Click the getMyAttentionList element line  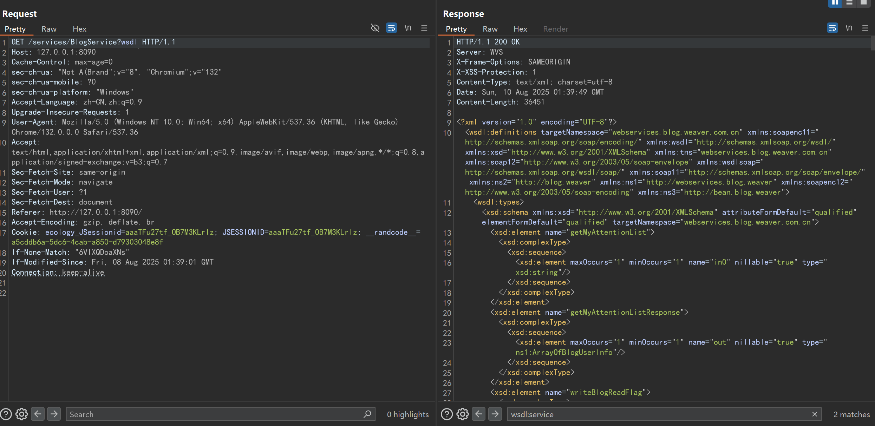573,232
